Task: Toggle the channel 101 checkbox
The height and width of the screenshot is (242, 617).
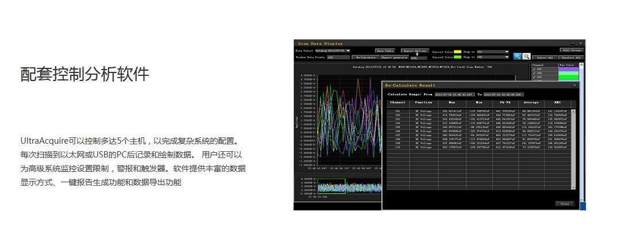Action: (x=534, y=69)
